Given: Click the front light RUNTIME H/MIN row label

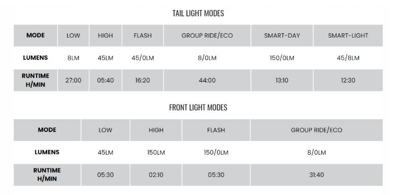Looking at the screenshot, I should (x=47, y=175).
